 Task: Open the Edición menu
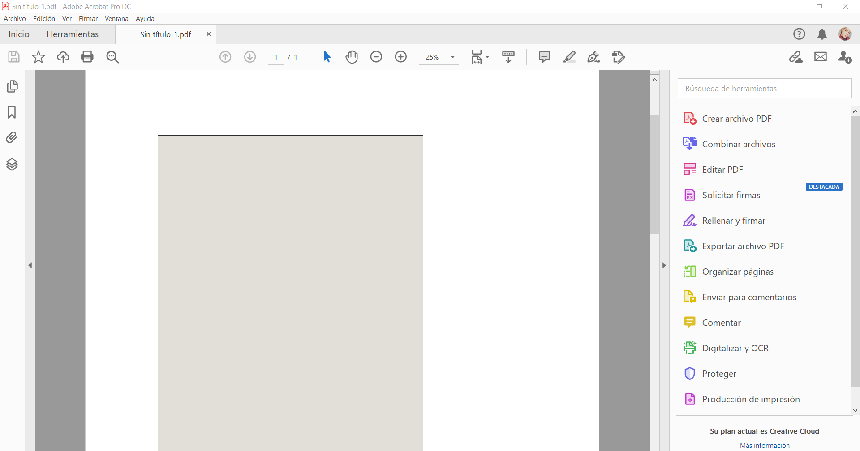pos(44,19)
